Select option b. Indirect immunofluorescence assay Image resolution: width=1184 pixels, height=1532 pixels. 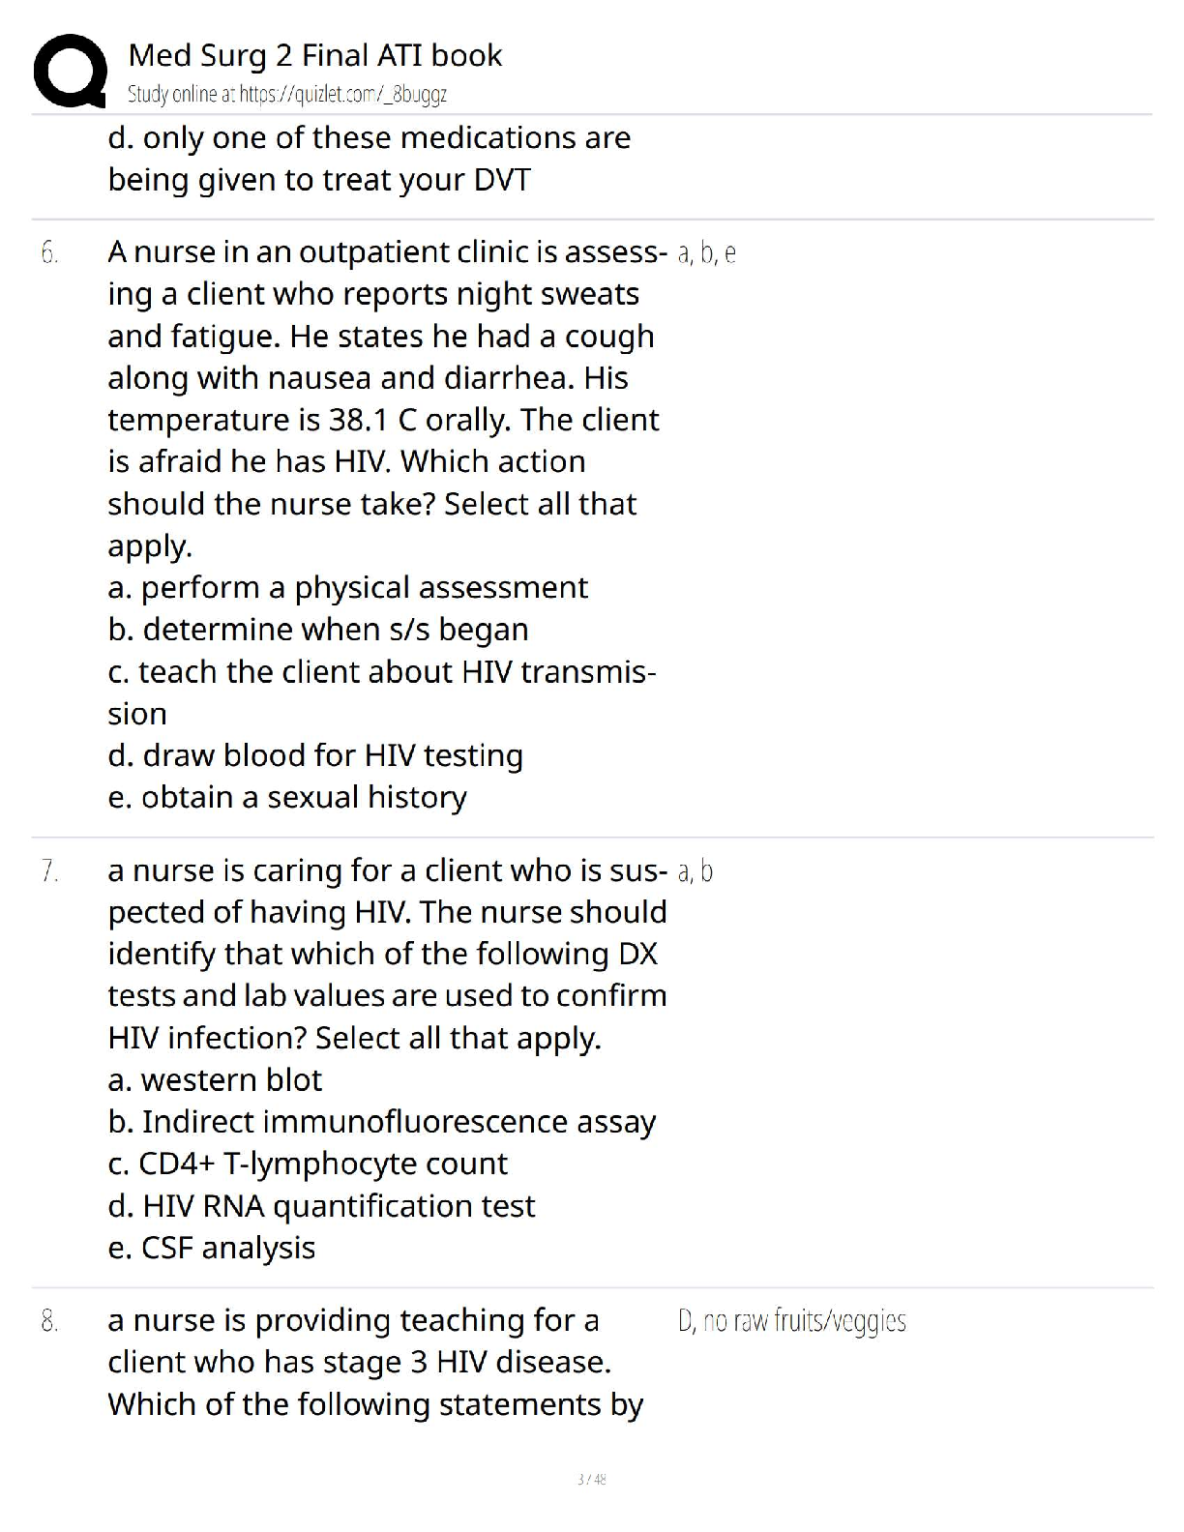click(x=382, y=1122)
